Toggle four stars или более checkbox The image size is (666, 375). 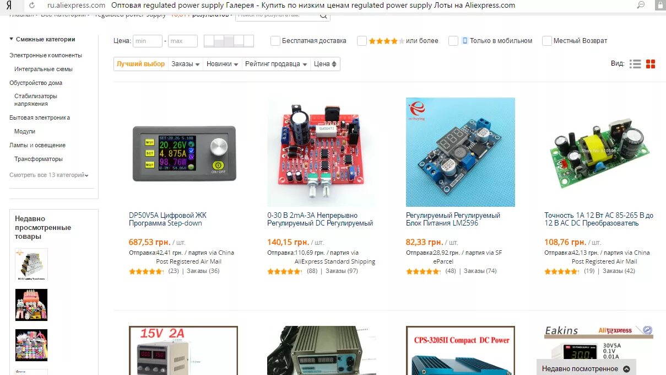point(362,41)
